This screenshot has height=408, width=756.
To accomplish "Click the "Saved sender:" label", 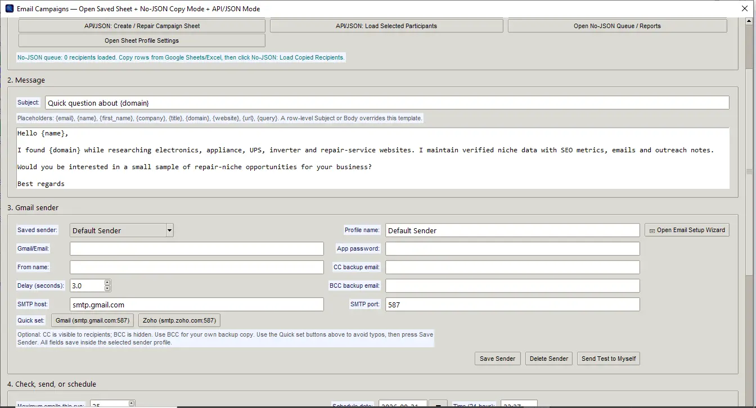I will point(37,230).
